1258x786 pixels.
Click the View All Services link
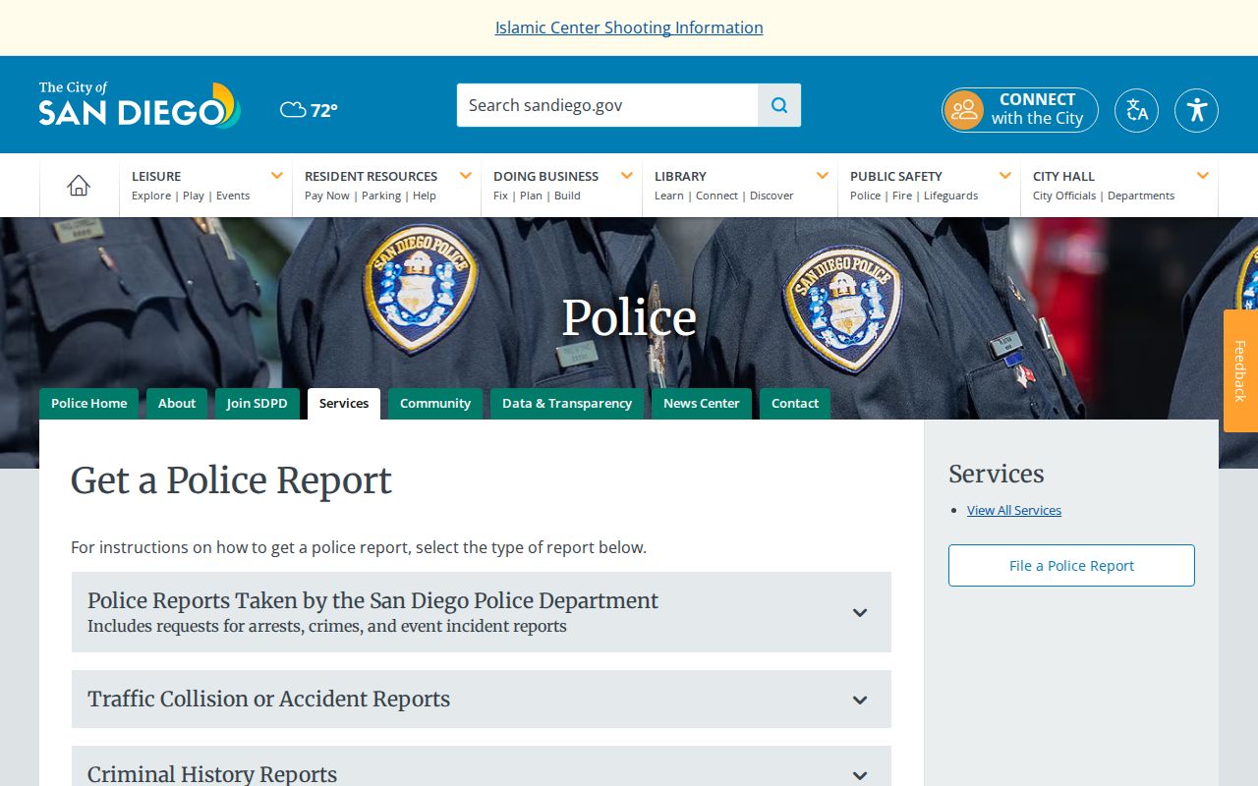pyautogui.click(x=1014, y=510)
